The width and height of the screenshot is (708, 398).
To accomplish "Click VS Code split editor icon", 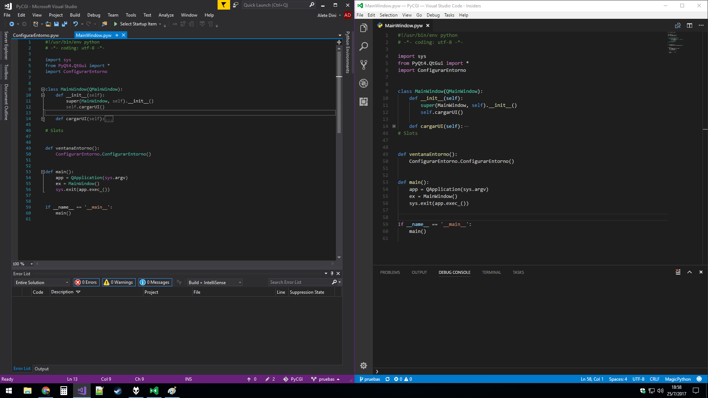I will click(x=690, y=25).
